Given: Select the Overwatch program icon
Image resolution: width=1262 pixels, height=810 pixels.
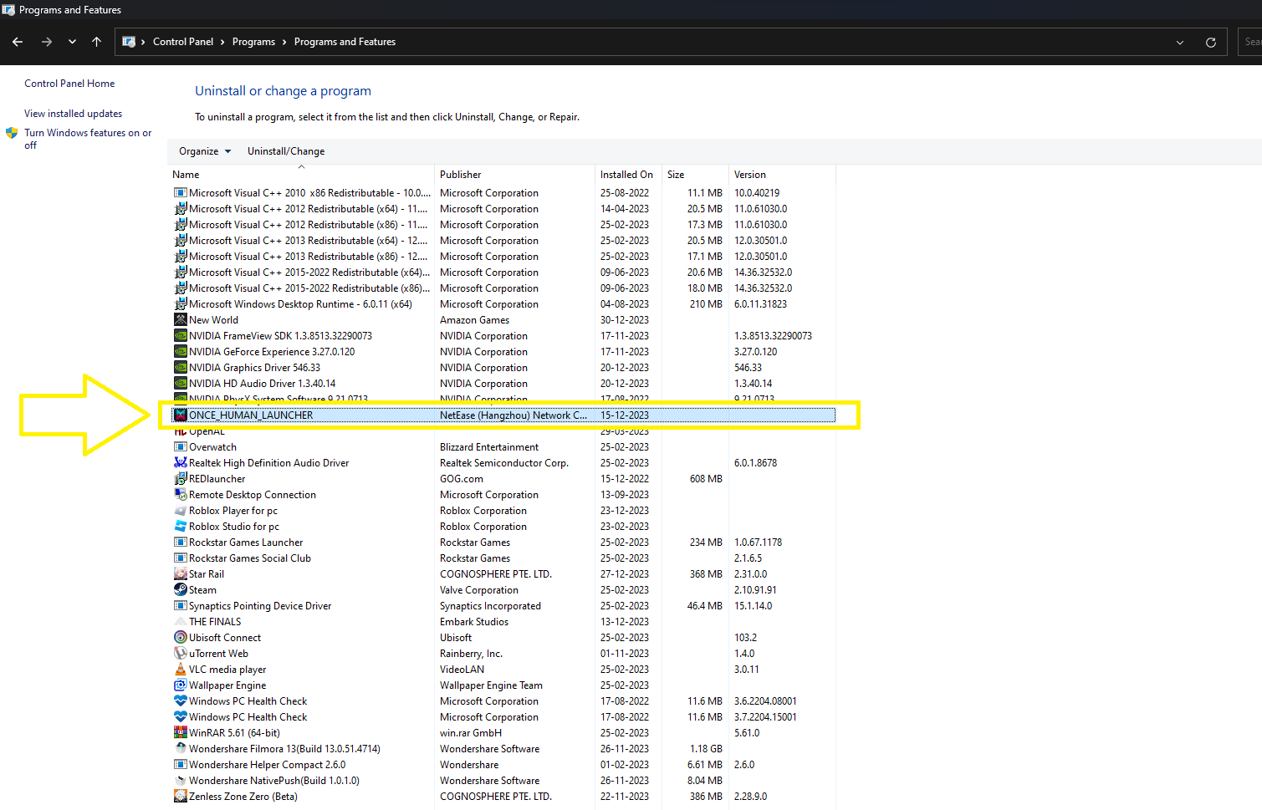Looking at the screenshot, I should click(x=180, y=447).
